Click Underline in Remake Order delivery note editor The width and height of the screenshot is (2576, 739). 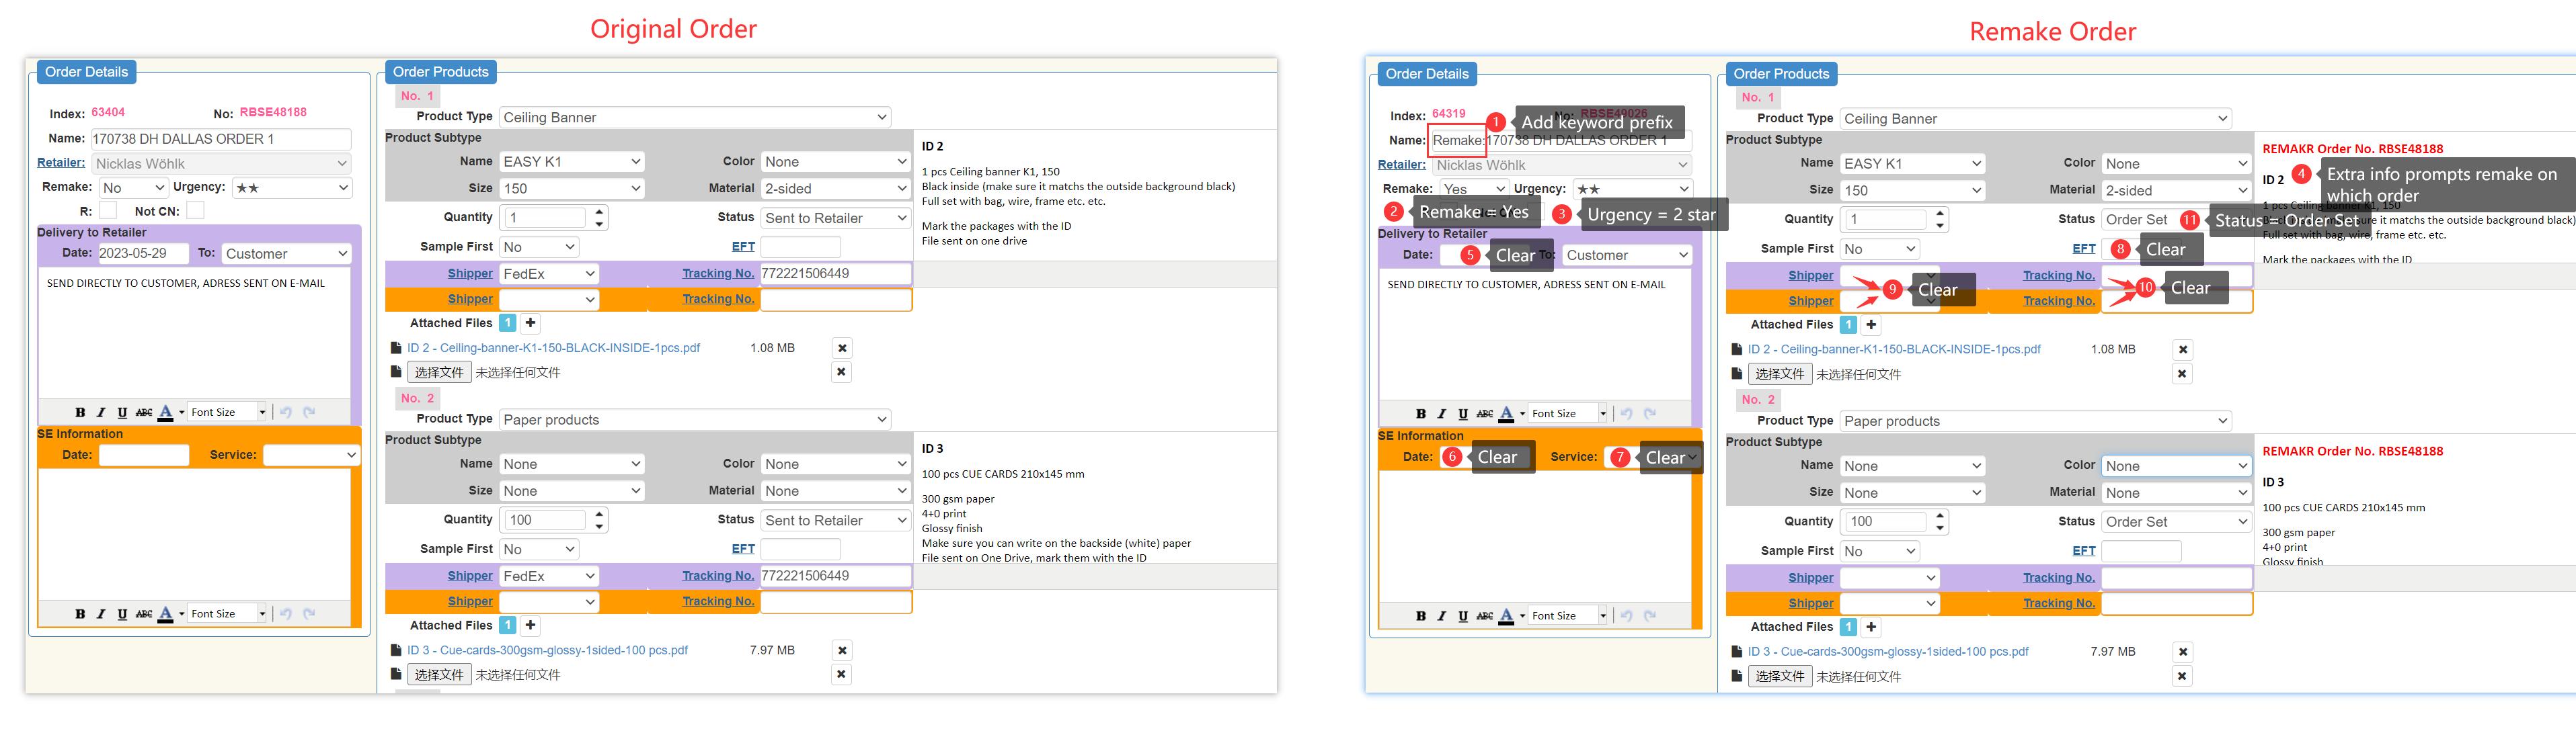[x=1463, y=415]
